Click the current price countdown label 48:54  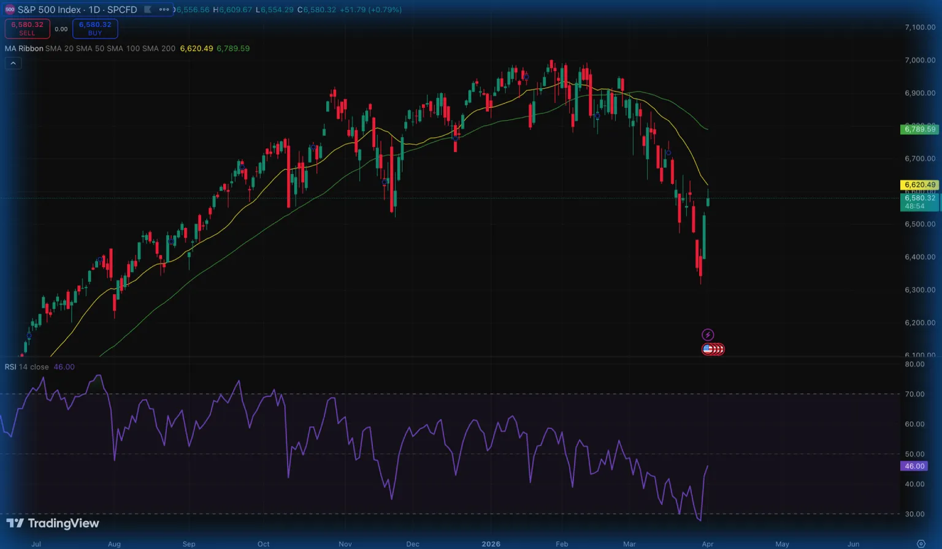coord(915,206)
